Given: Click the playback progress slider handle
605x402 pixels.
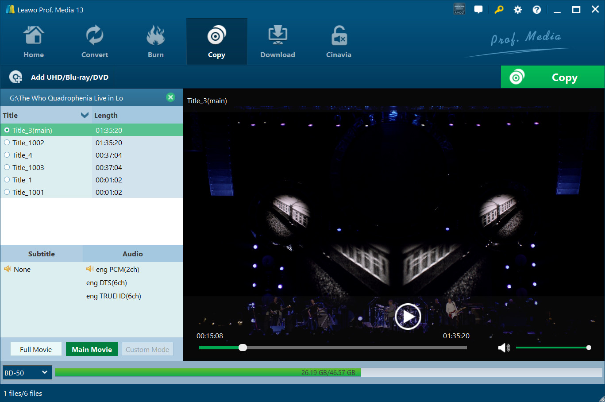Looking at the screenshot, I should pyautogui.click(x=243, y=348).
